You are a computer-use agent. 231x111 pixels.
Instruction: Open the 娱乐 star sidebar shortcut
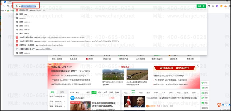pos(204,83)
